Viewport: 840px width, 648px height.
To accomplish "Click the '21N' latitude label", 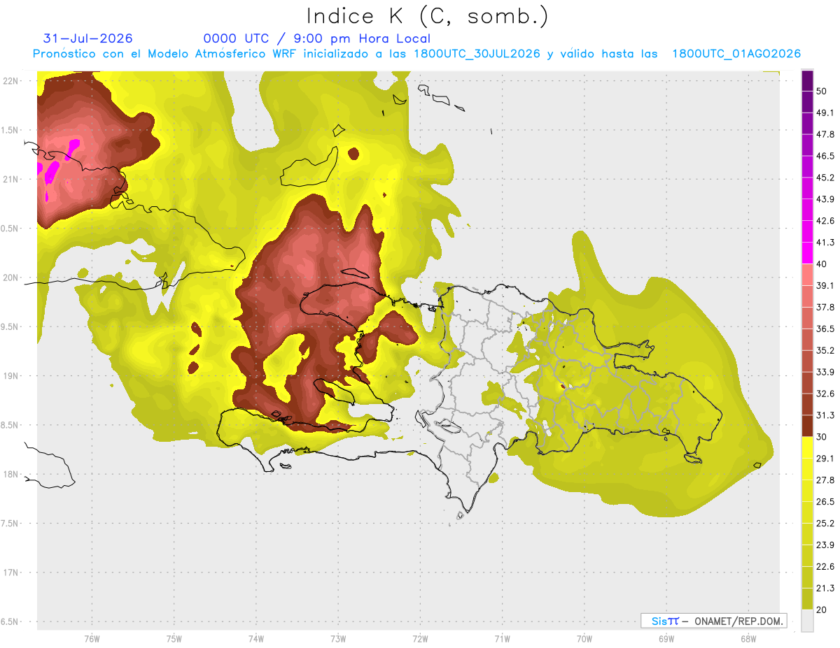I will [10, 179].
